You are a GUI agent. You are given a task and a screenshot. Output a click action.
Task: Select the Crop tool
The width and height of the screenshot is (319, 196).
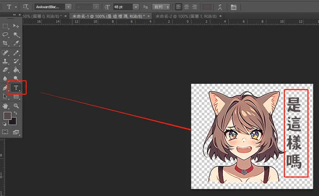[5, 43]
